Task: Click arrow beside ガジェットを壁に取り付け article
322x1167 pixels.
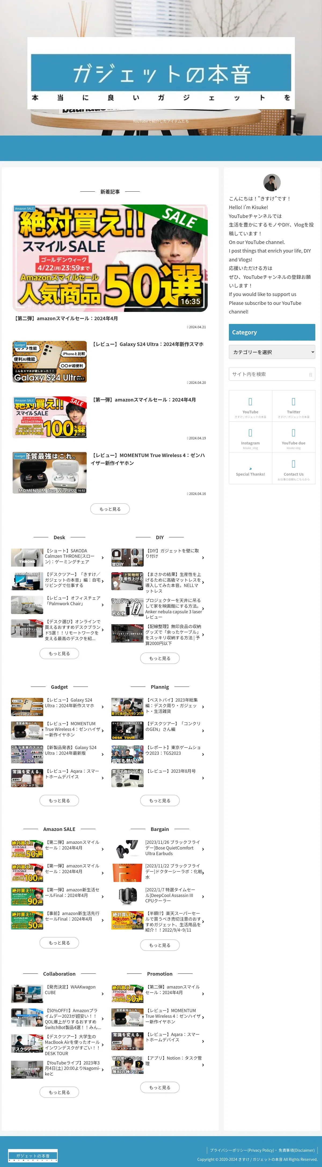Action: click(x=203, y=558)
